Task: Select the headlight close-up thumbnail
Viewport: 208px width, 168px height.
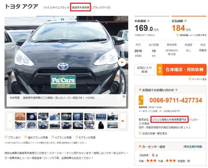Action: [78, 125]
